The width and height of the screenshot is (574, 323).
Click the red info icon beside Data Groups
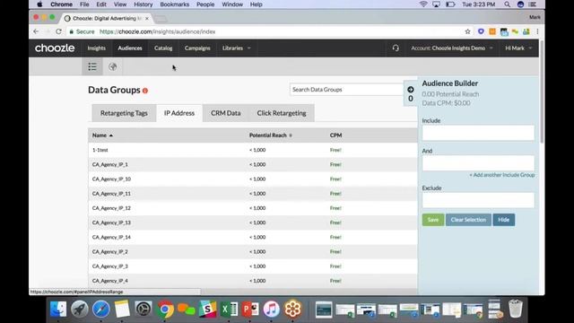[145, 91]
